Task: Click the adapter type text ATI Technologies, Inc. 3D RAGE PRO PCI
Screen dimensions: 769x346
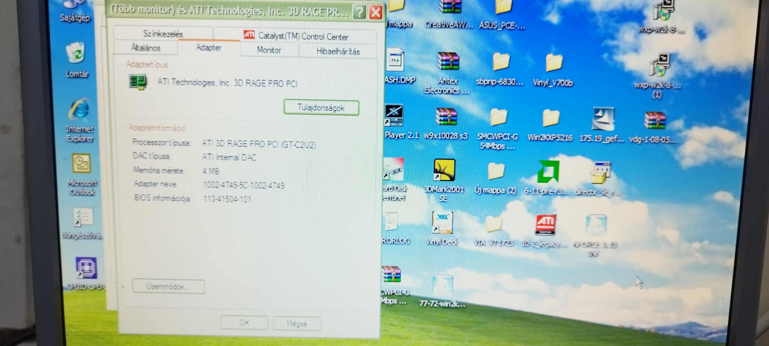Action: [x=228, y=83]
